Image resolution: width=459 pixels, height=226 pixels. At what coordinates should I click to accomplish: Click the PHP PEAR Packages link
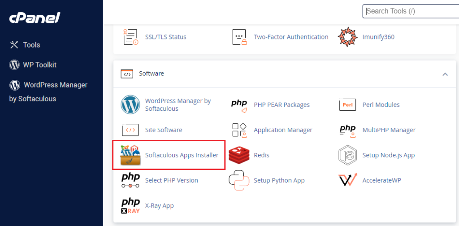281,104
